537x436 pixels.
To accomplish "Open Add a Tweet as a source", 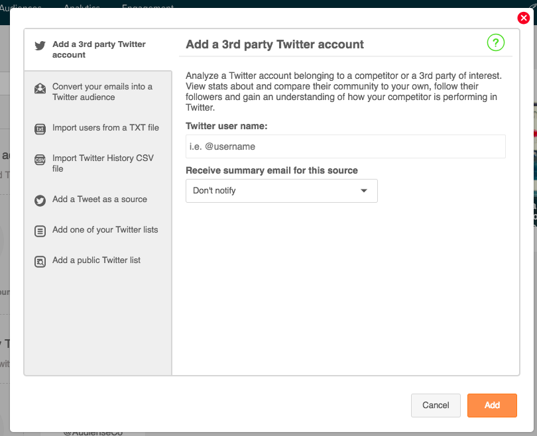I will click(98, 199).
